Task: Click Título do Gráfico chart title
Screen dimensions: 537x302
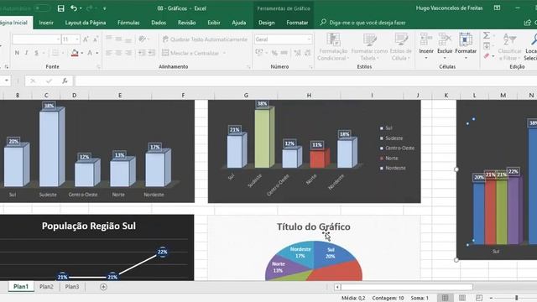Action: coord(313,226)
